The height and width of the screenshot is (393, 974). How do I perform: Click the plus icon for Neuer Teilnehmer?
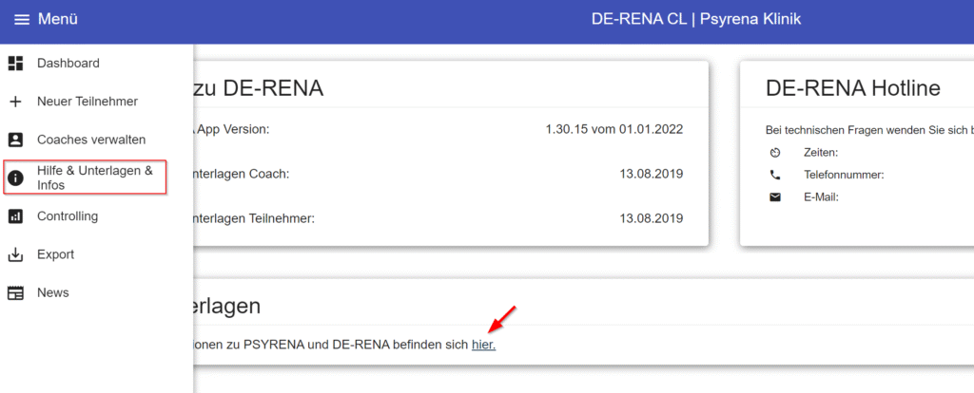(15, 102)
